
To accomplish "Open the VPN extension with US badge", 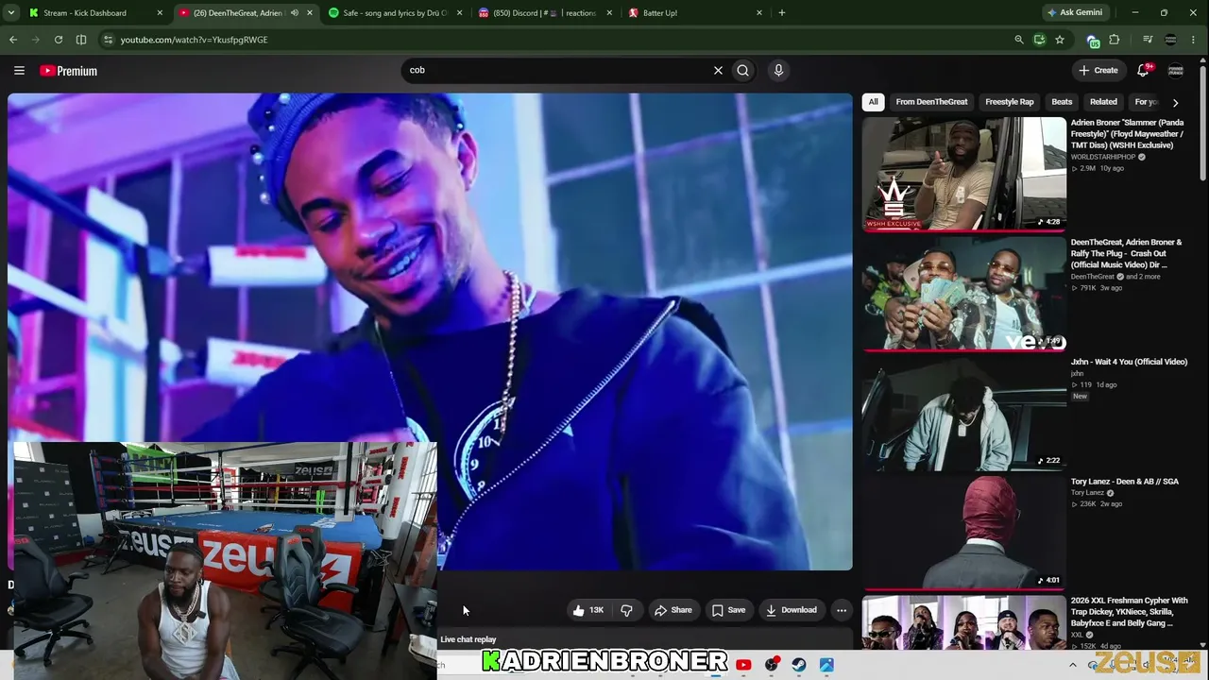I will tap(1093, 41).
